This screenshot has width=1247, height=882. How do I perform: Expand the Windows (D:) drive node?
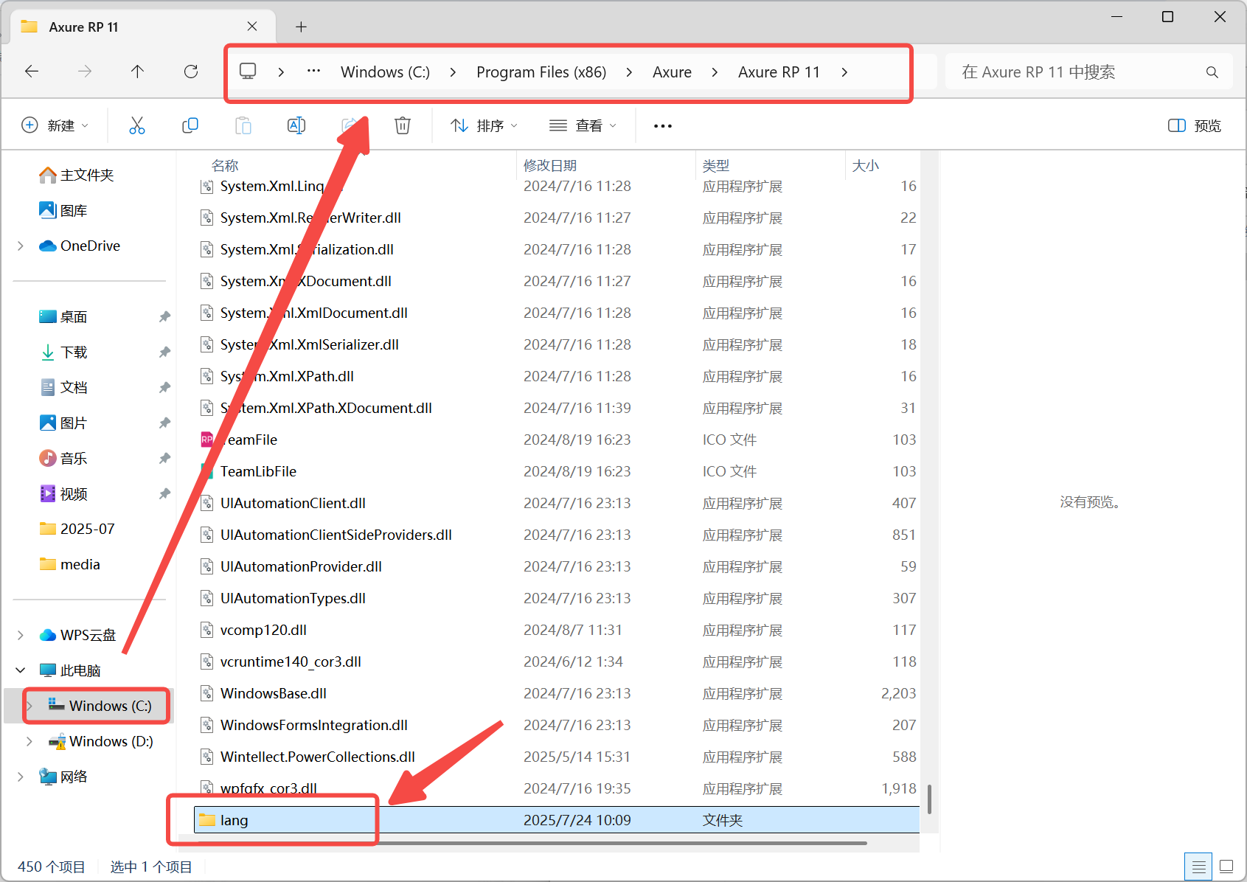tap(29, 741)
